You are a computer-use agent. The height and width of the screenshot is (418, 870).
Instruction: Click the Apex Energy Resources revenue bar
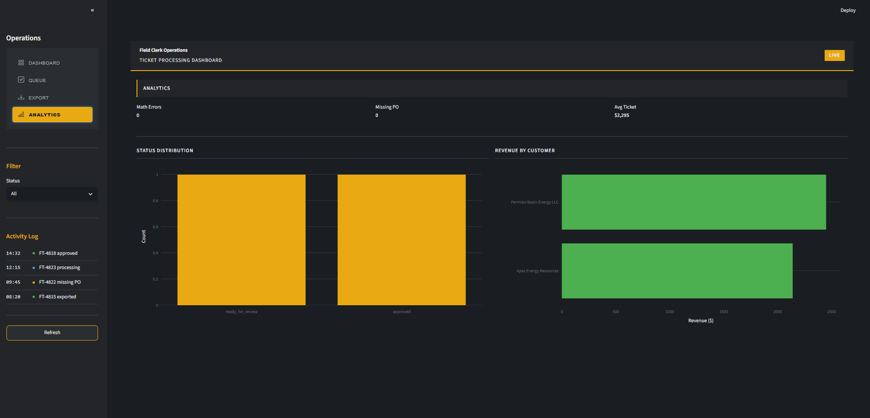pyautogui.click(x=677, y=271)
